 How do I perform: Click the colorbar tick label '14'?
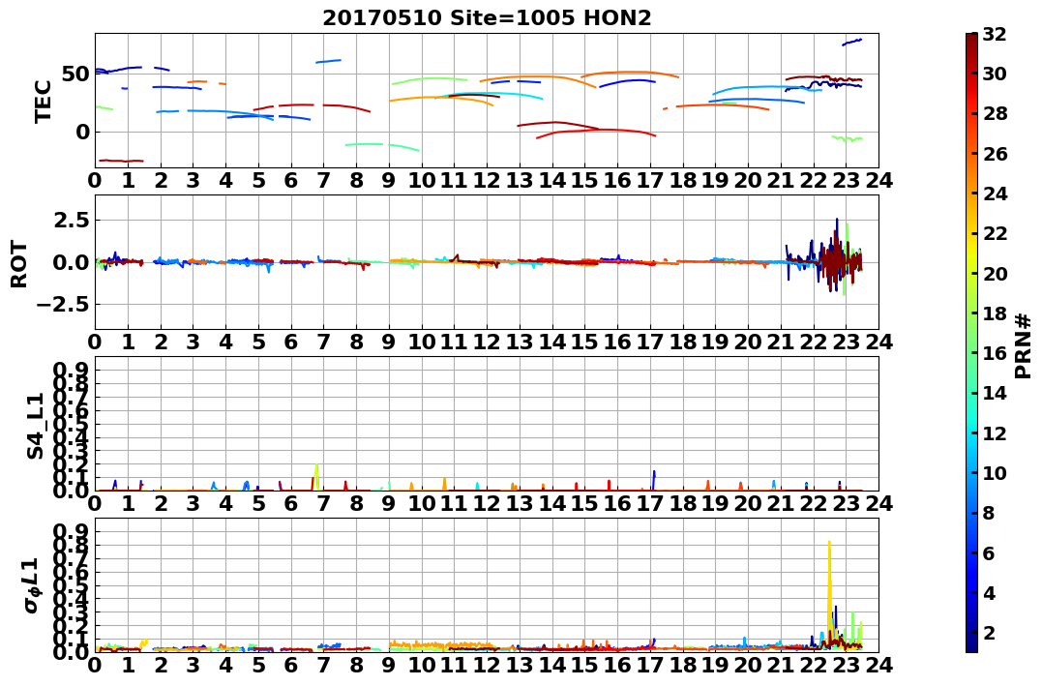tap(994, 393)
